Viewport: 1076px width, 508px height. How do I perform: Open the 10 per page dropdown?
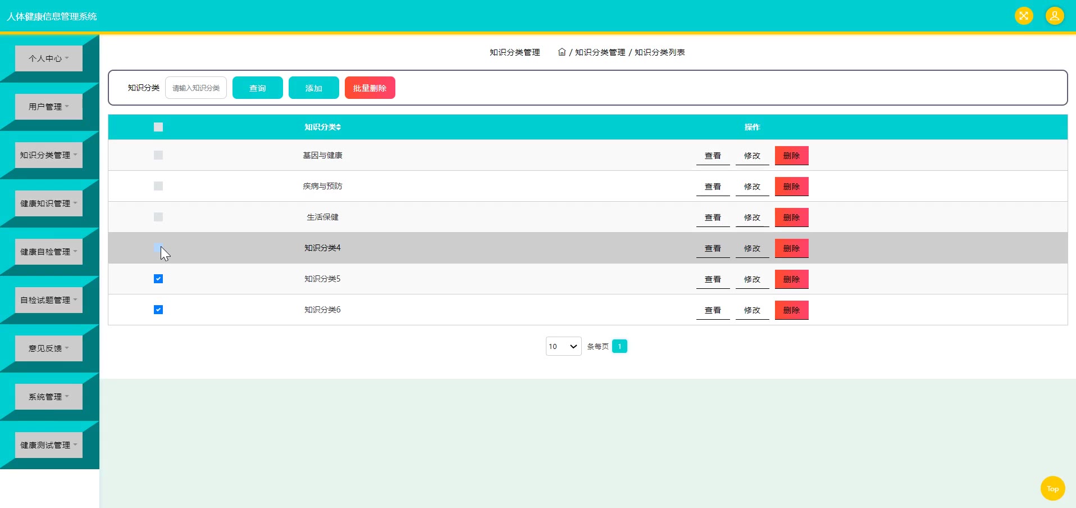[x=563, y=346]
